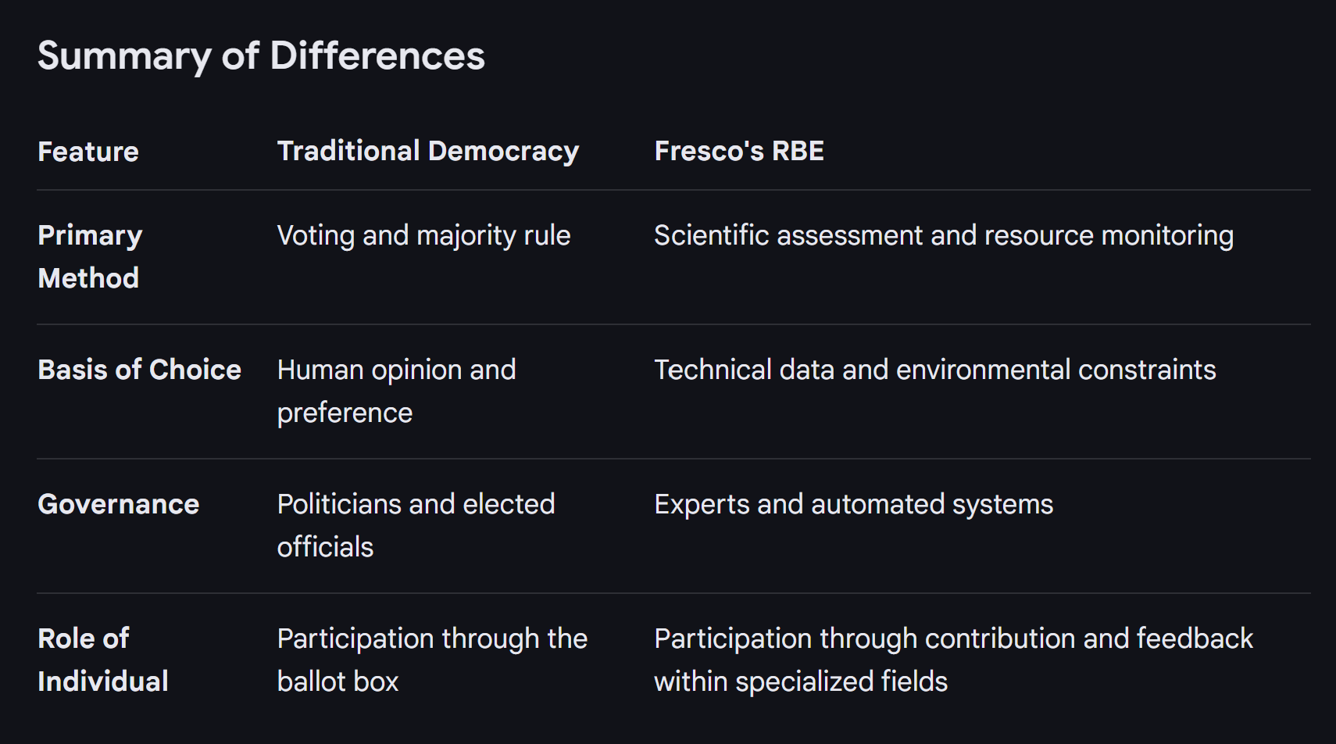Click 'Participation through the ballot box' cell
This screenshot has height=744, width=1336.
(432, 660)
